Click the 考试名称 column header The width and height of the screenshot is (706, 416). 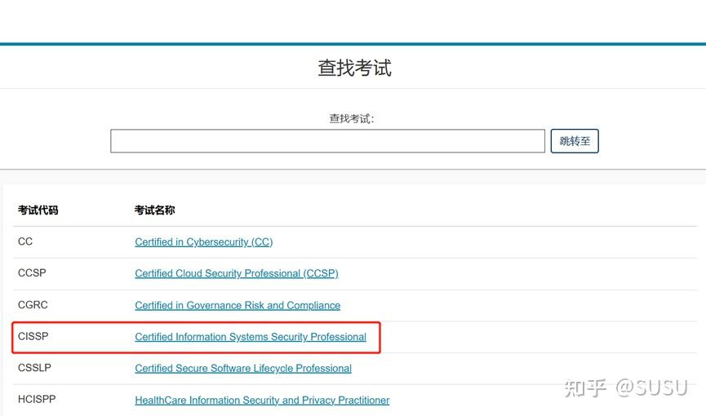click(154, 210)
